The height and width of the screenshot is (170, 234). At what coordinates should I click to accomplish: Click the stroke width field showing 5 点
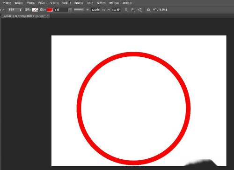pos(61,10)
